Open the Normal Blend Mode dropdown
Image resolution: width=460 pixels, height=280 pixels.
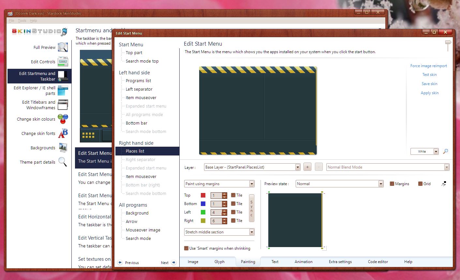pos(388,167)
